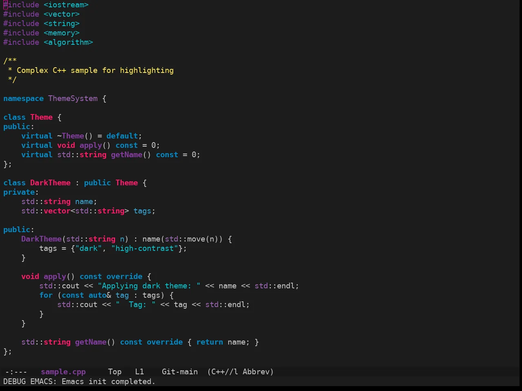Click the DarkTheme class name in class declaration
This screenshot has height=391, width=522.
tap(51, 183)
